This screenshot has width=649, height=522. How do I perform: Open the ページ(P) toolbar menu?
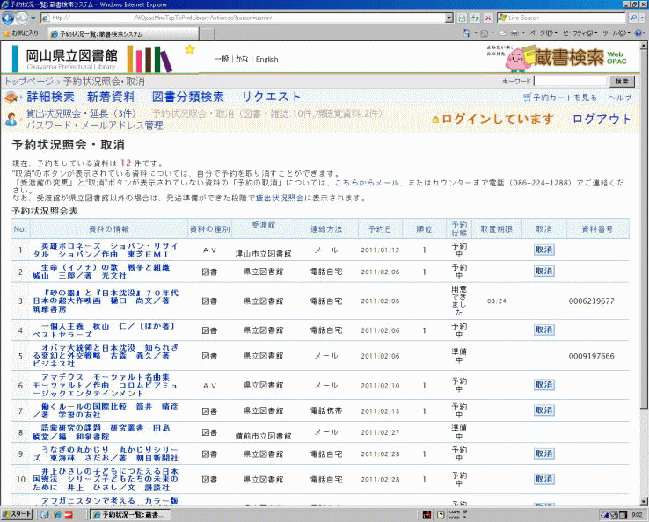point(543,33)
